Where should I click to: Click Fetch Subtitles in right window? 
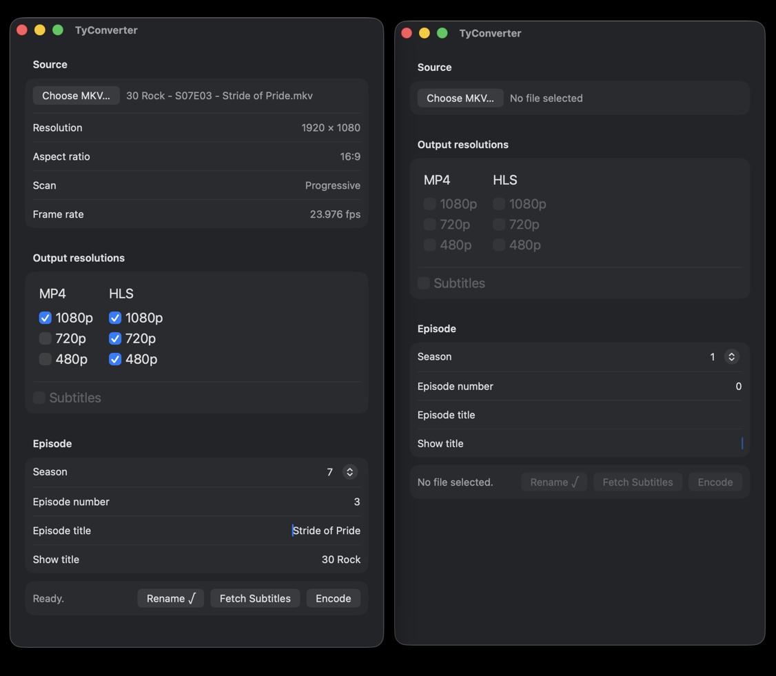coord(637,482)
